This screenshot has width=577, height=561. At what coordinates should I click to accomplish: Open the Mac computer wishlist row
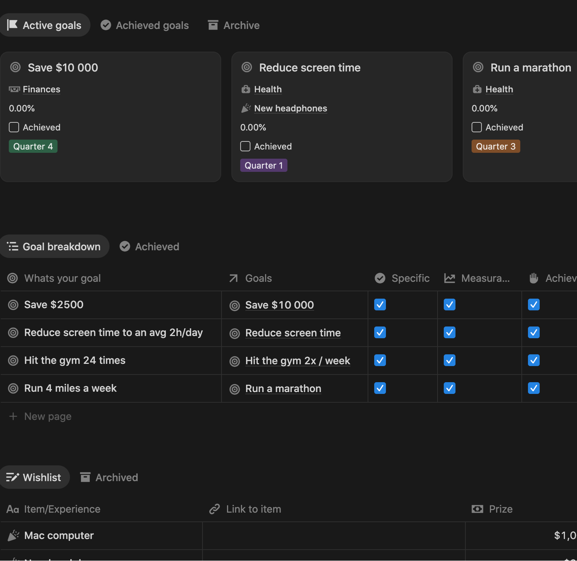[x=59, y=536]
